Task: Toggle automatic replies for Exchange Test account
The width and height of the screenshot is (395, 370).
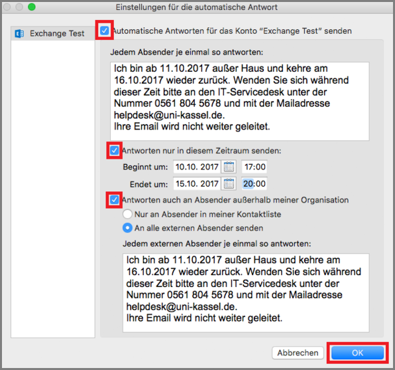Action: tap(104, 31)
